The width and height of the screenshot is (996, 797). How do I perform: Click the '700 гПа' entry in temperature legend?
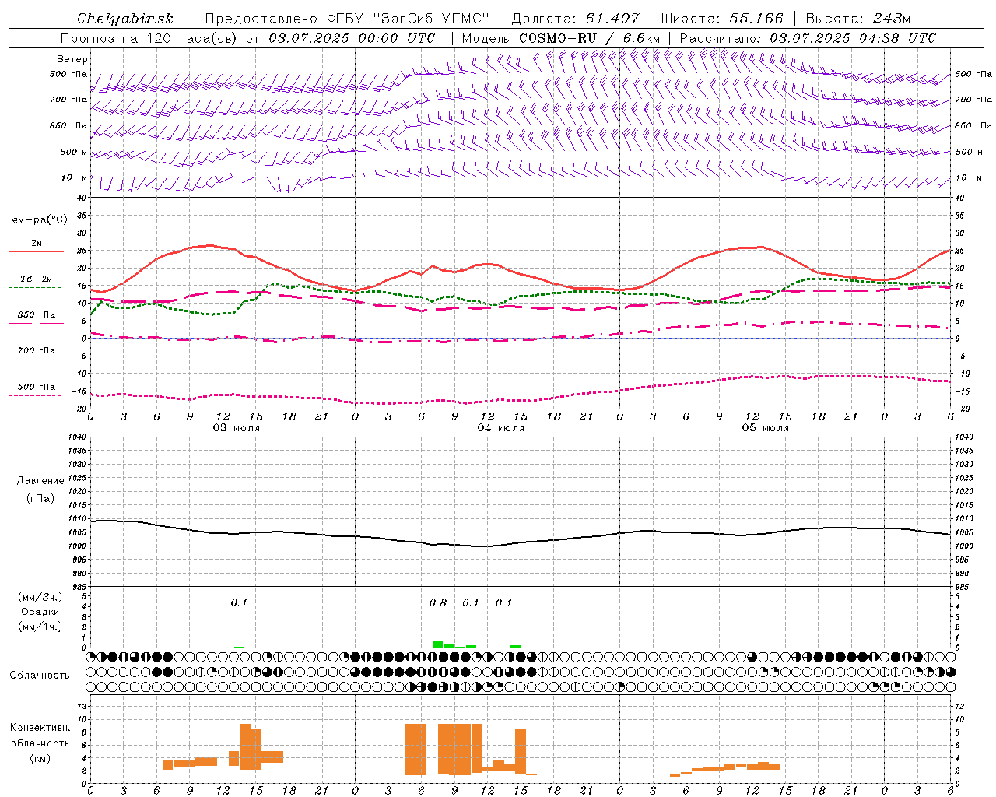[36, 351]
